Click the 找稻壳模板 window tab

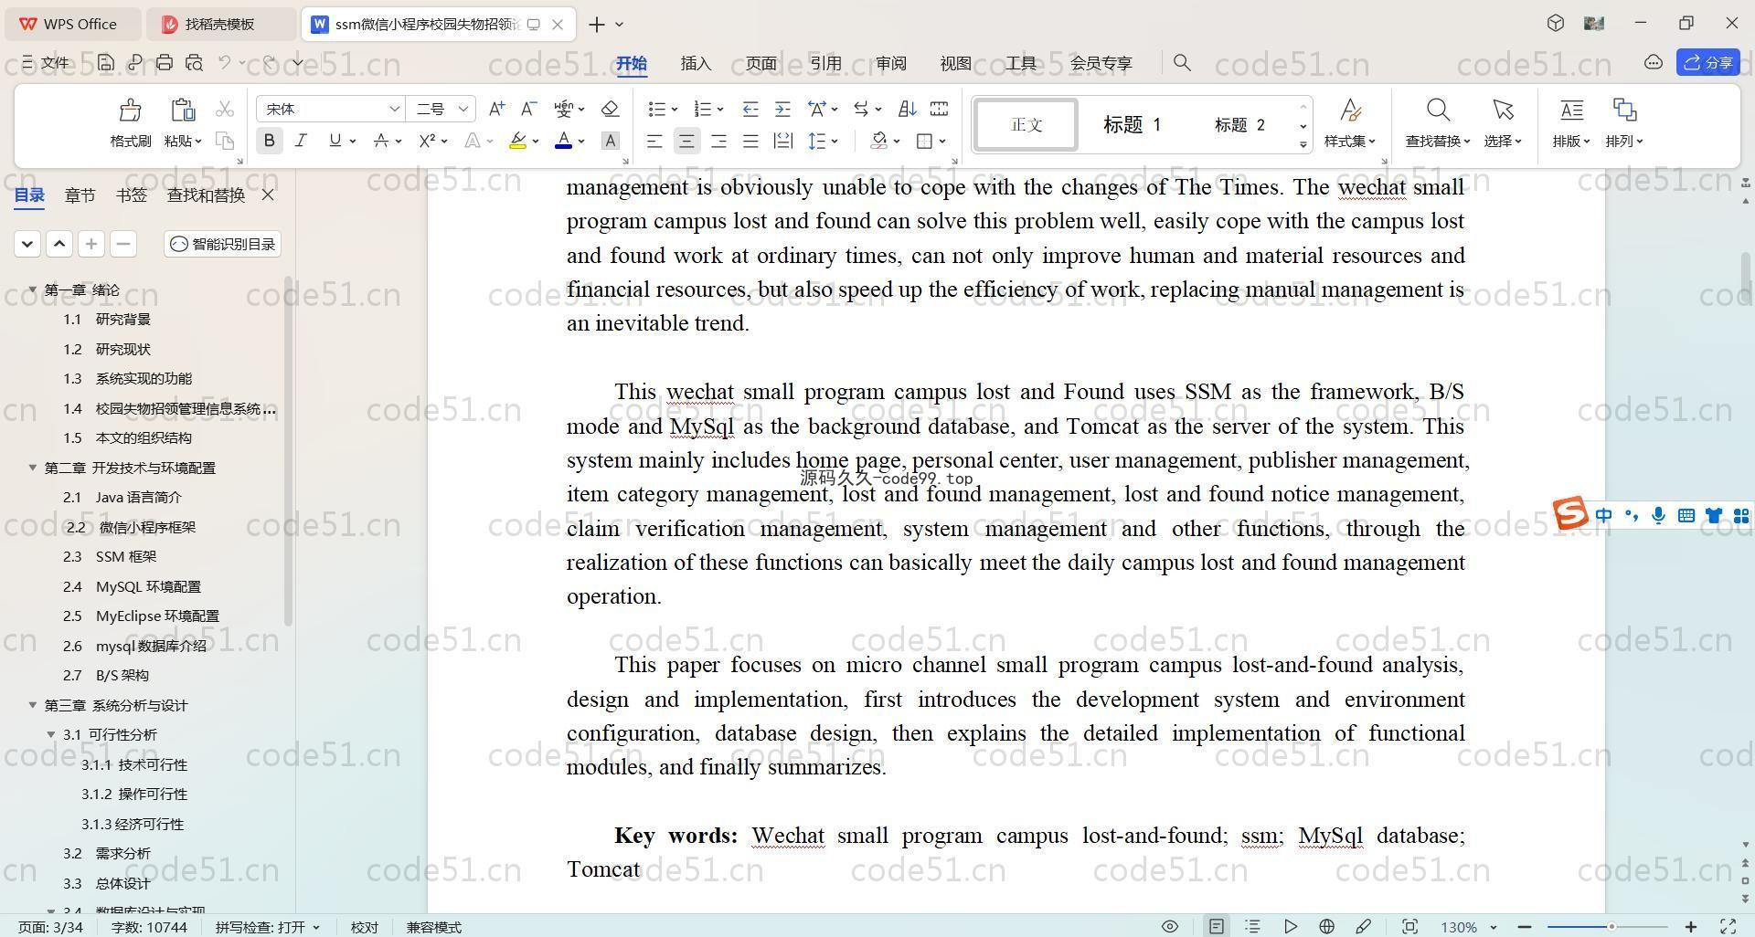220,24
